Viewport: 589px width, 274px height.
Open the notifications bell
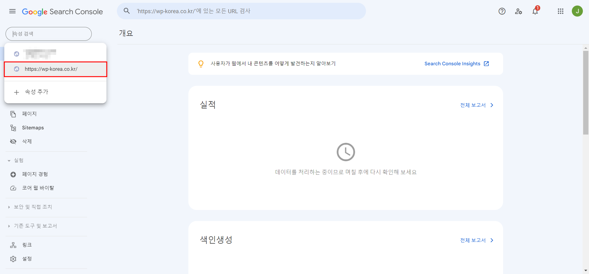click(535, 11)
